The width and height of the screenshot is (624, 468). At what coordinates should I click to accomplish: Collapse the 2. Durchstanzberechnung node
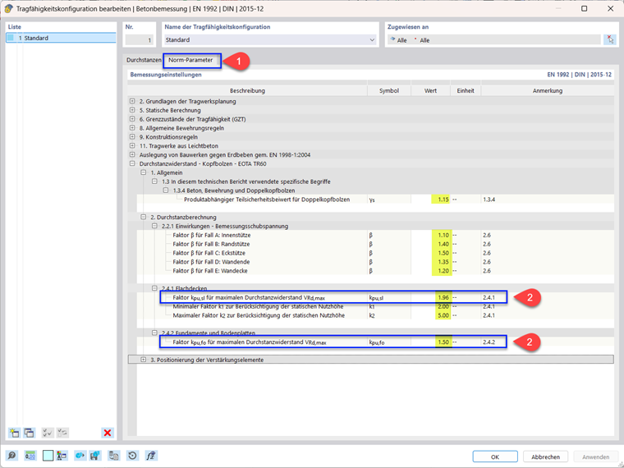(x=143, y=217)
